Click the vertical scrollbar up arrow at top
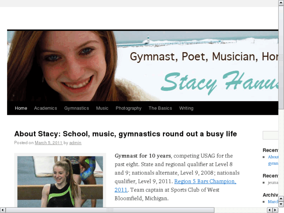 coord(281,2)
